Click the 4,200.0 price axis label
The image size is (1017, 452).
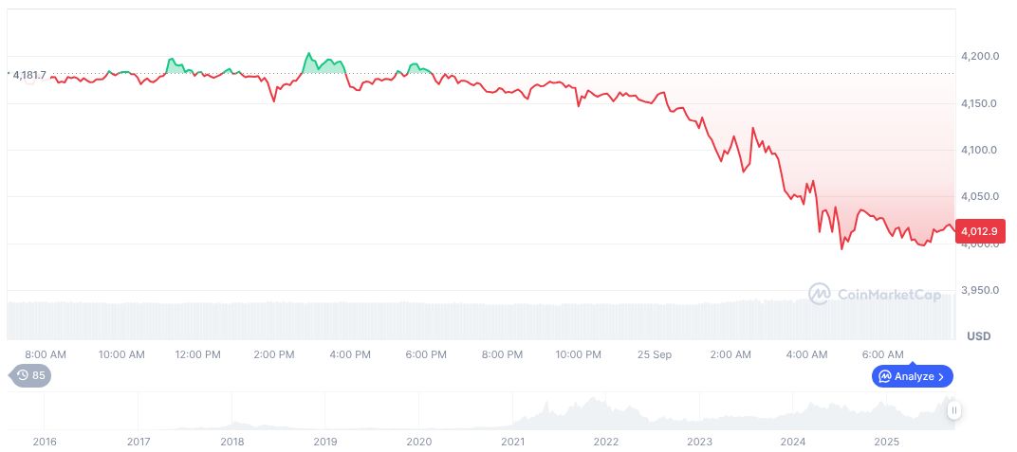pos(979,57)
